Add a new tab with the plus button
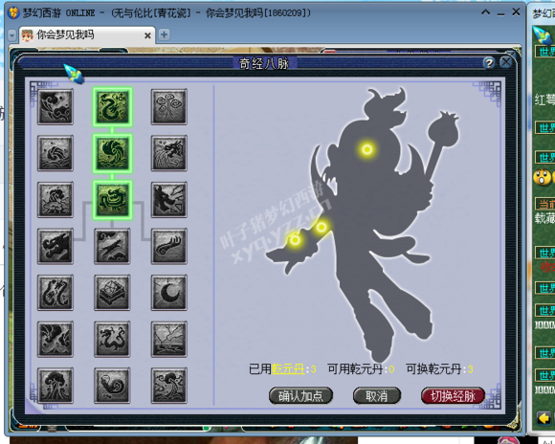 pyautogui.click(x=164, y=34)
